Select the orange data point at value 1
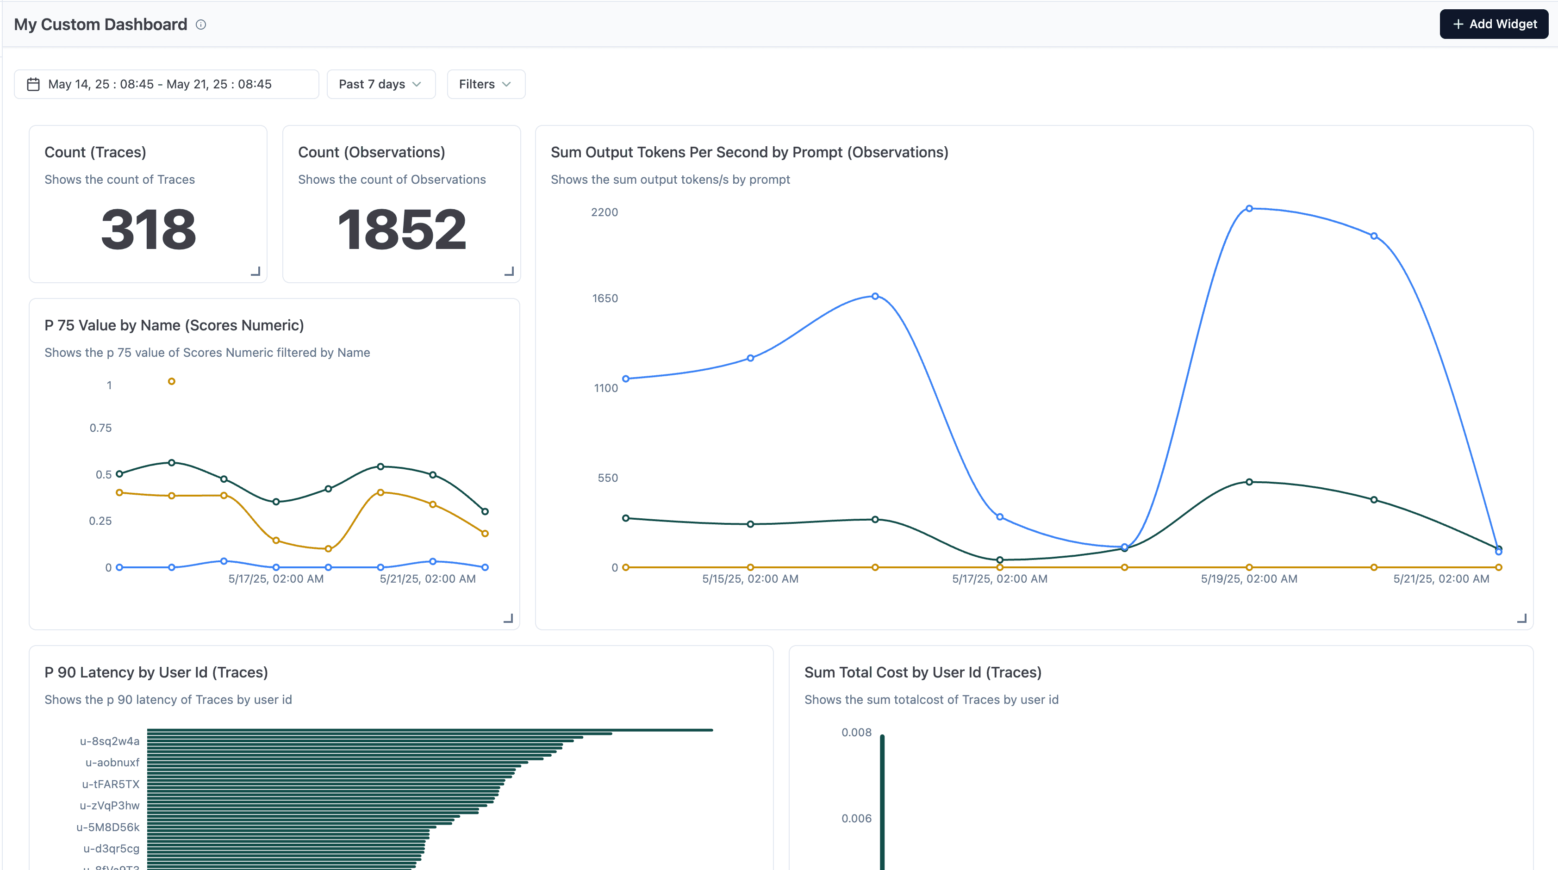This screenshot has height=870, width=1558. (x=171, y=381)
